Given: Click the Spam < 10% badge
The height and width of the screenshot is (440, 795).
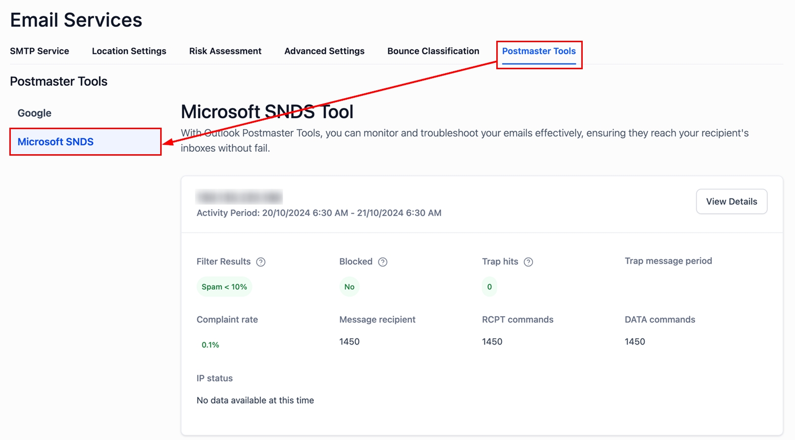Looking at the screenshot, I should tap(224, 287).
